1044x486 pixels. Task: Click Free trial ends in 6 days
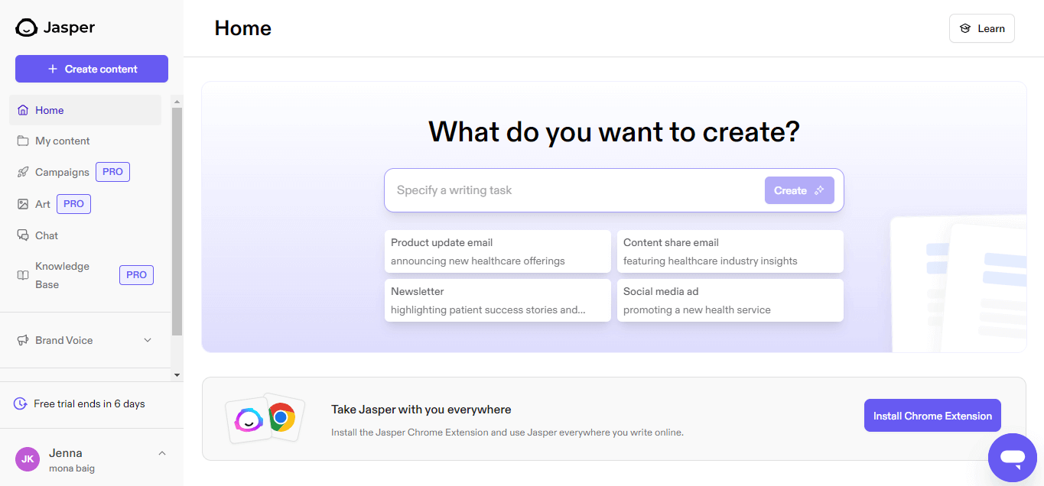click(x=89, y=403)
